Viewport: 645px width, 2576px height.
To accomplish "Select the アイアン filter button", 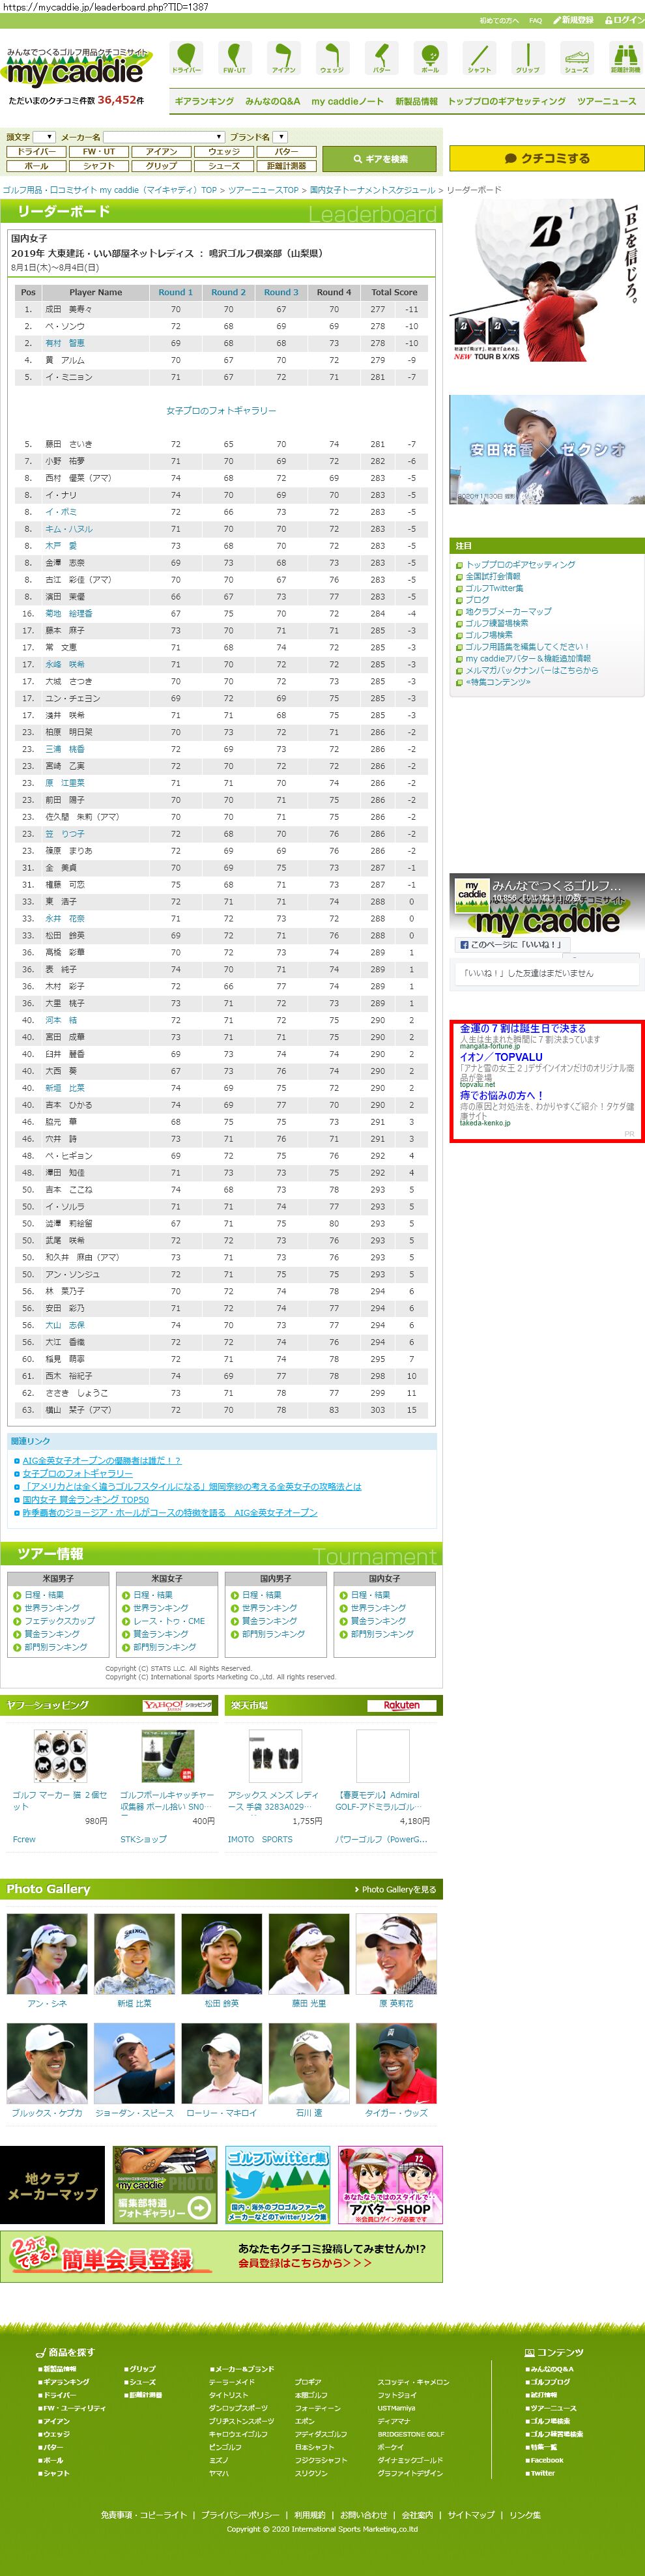I will point(161,152).
